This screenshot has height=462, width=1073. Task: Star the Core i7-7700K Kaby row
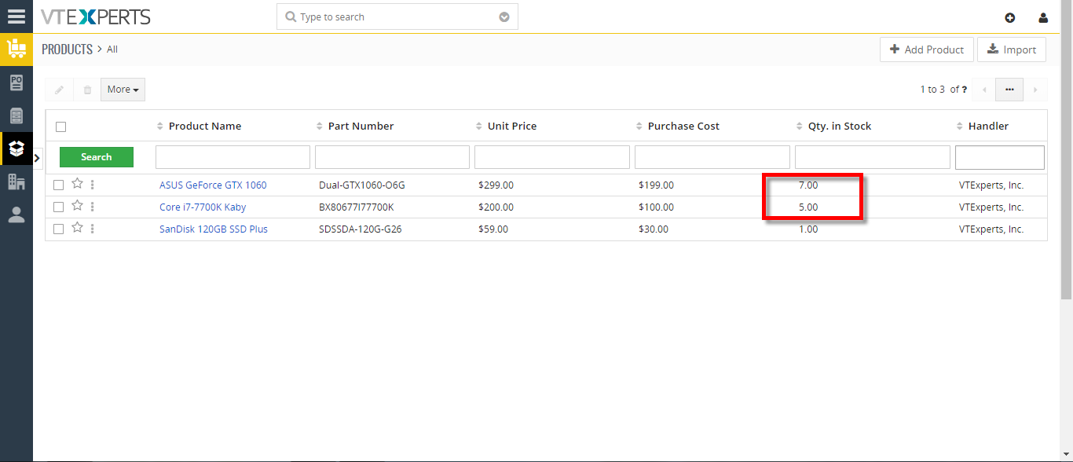77,206
